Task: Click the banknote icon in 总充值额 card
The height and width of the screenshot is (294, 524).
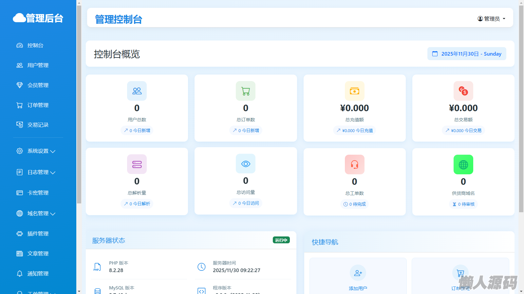Action: [x=354, y=91]
